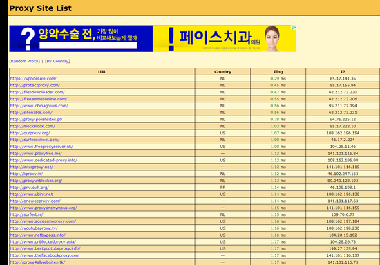380x265 pixels.
Task: Click the URL column header
Action: pyautogui.click(x=102, y=72)
